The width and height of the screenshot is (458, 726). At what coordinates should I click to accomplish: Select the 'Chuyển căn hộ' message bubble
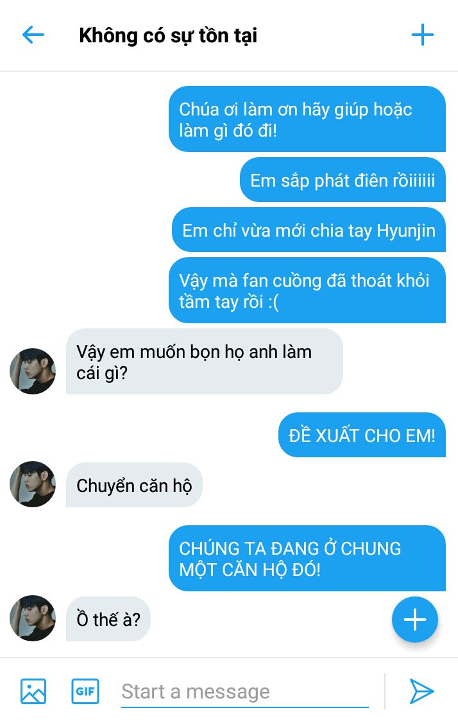point(134,485)
